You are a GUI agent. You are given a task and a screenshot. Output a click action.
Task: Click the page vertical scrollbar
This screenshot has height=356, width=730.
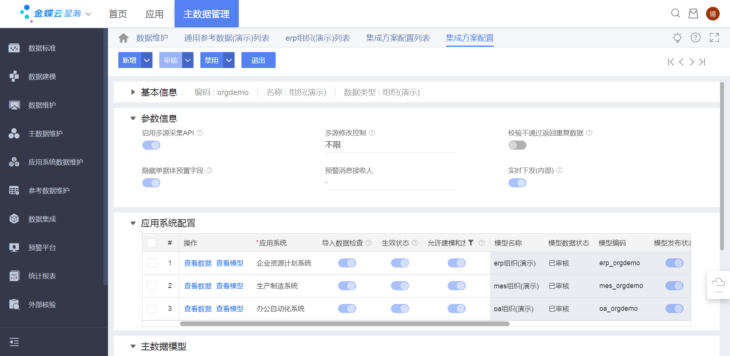722,166
